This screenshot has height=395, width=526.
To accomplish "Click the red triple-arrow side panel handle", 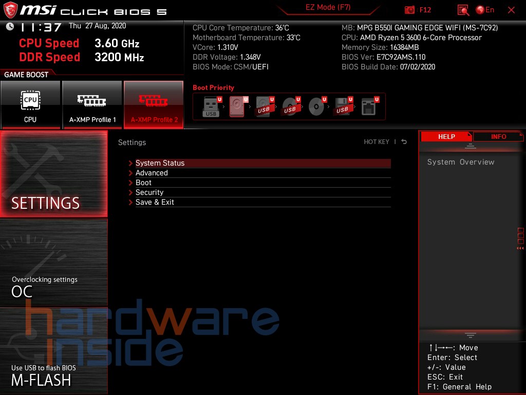I will coord(520,248).
